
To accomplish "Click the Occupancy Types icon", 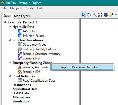I will (x=20, y=44).
